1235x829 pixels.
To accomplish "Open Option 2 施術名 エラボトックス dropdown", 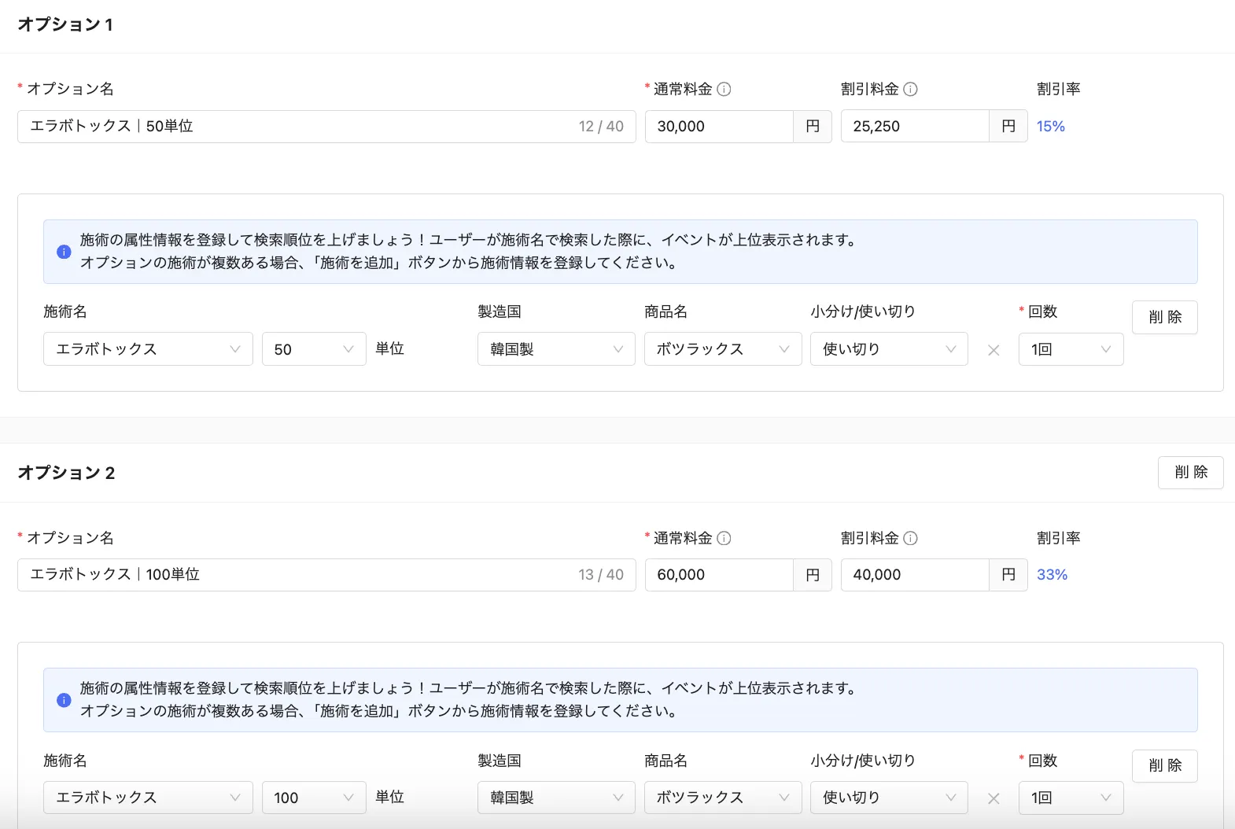I will (148, 798).
